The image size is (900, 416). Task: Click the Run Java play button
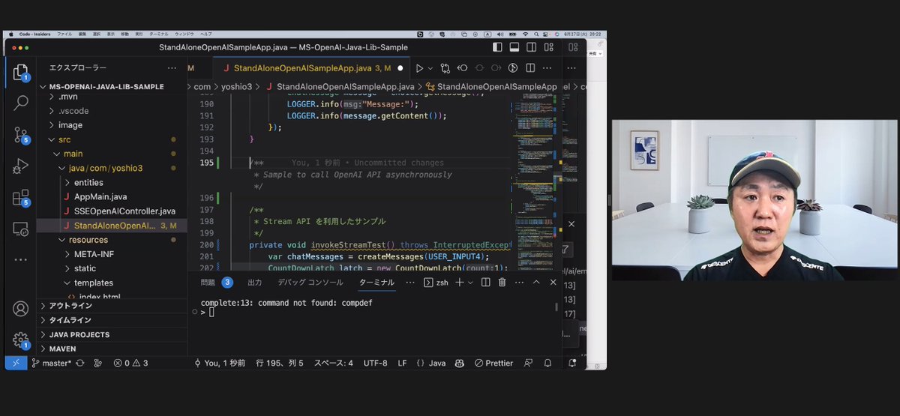coord(419,67)
